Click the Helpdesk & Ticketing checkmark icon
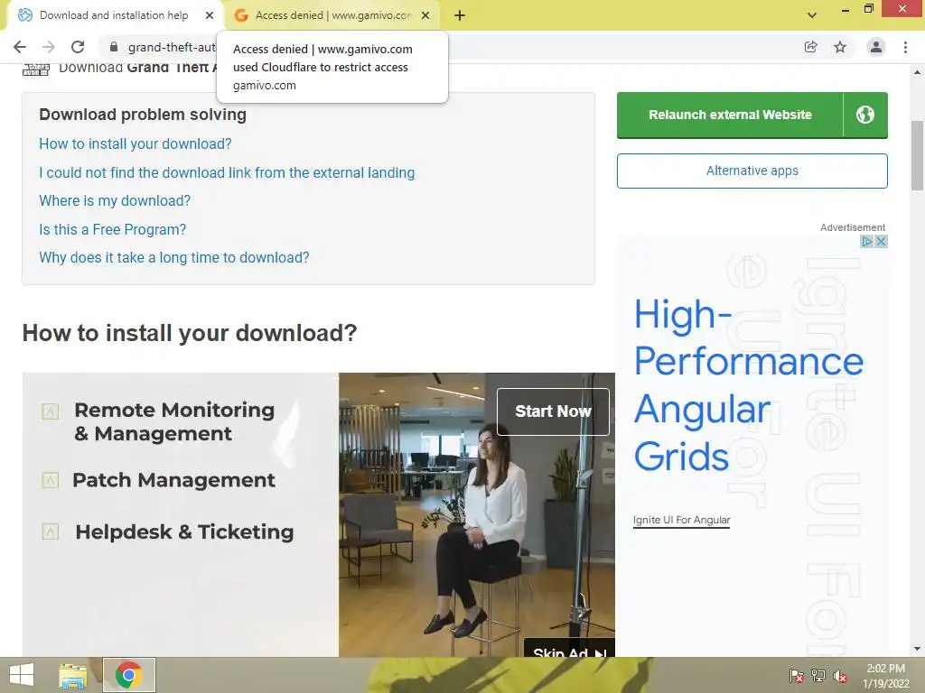This screenshot has height=693, width=925. (x=51, y=531)
